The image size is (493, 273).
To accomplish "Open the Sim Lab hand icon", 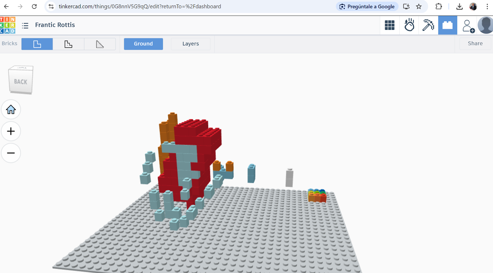I will pyautogui.click(x=409, y=25).
